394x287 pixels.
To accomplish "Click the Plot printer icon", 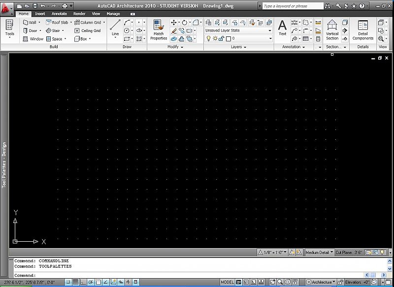I will pos(65,6).
